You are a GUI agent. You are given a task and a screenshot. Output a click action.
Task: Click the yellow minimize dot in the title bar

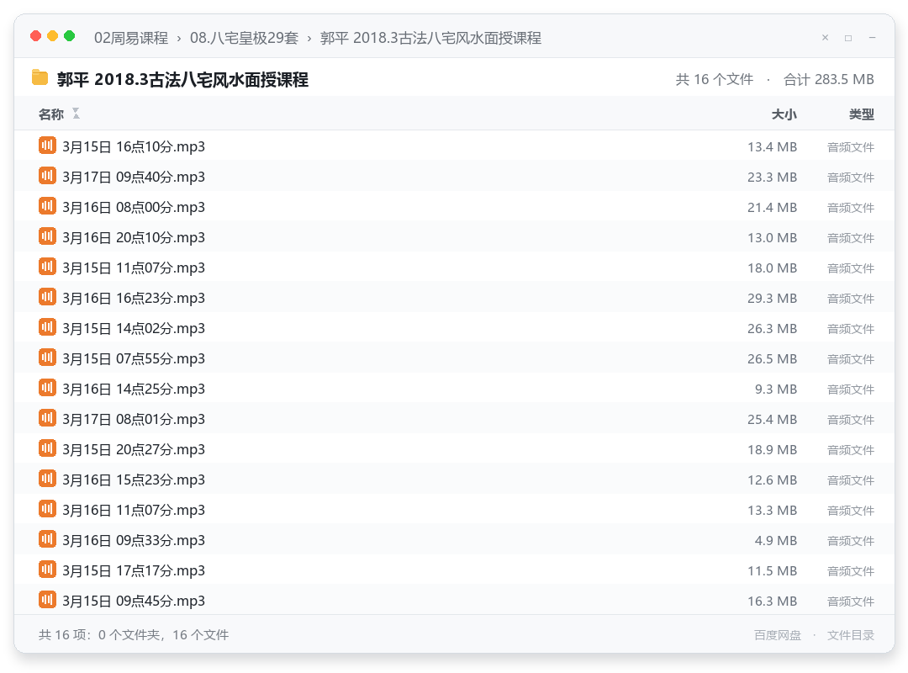tap(53, 36)
